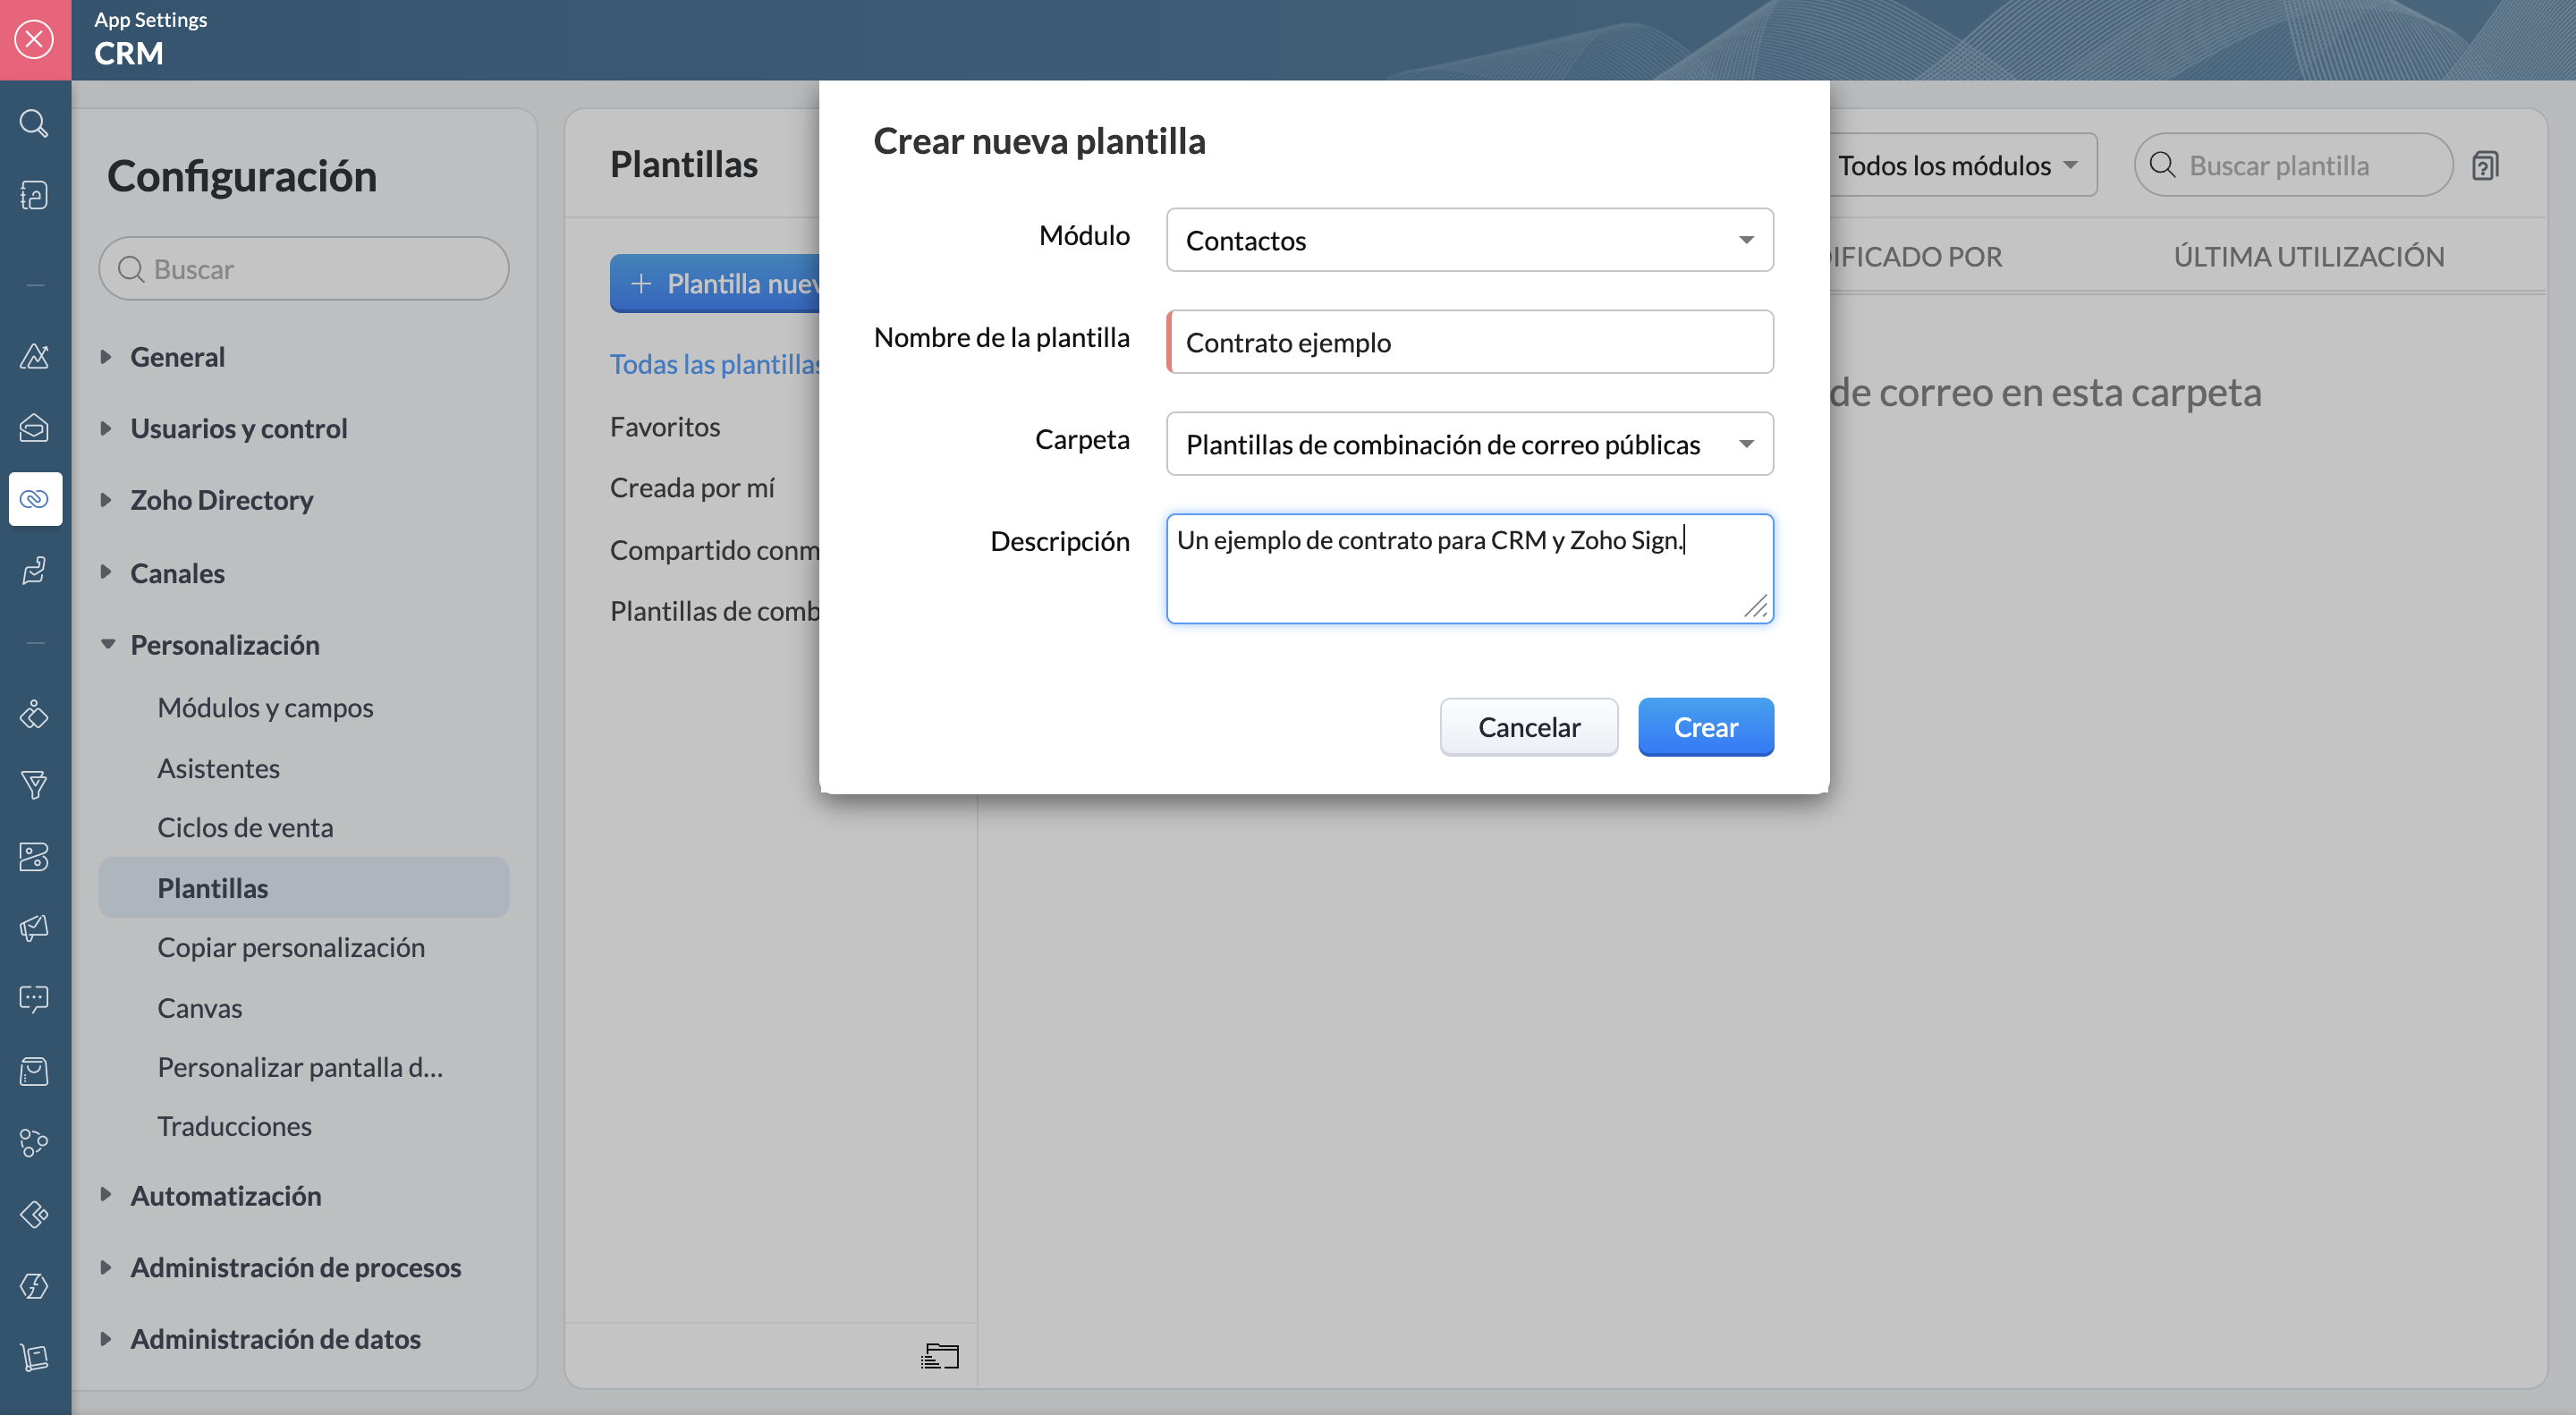Image resolution: width=2576 pixels, height=1415 pixels.
Task: Click the folder list icon at panel bottom
Action: [939, 1356]
